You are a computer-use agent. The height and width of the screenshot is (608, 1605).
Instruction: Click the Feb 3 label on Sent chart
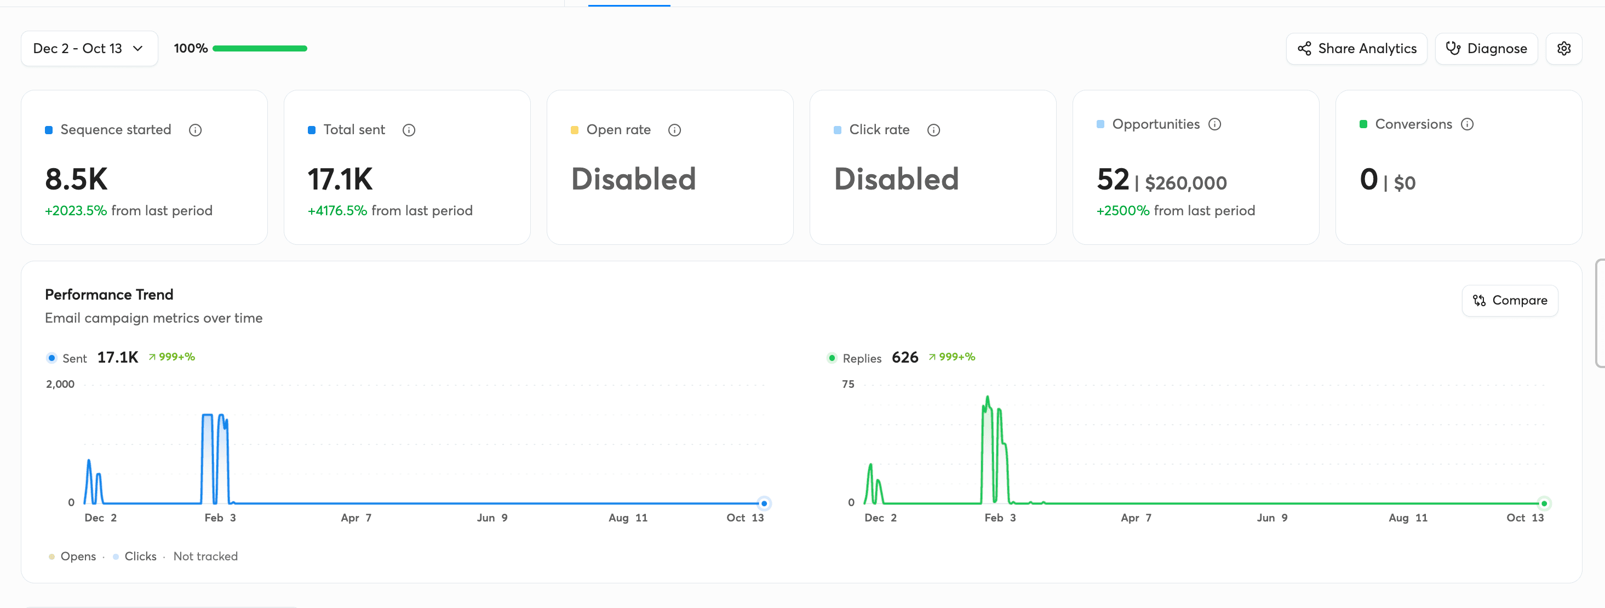click(220, 518)
